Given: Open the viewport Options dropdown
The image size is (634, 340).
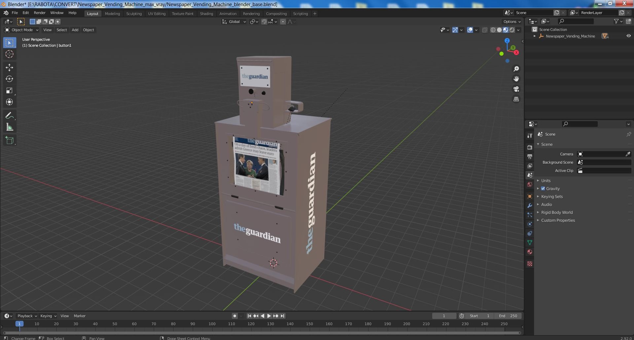Looking at the screenshot, I should pyautogui.click(x=511, y=22).
